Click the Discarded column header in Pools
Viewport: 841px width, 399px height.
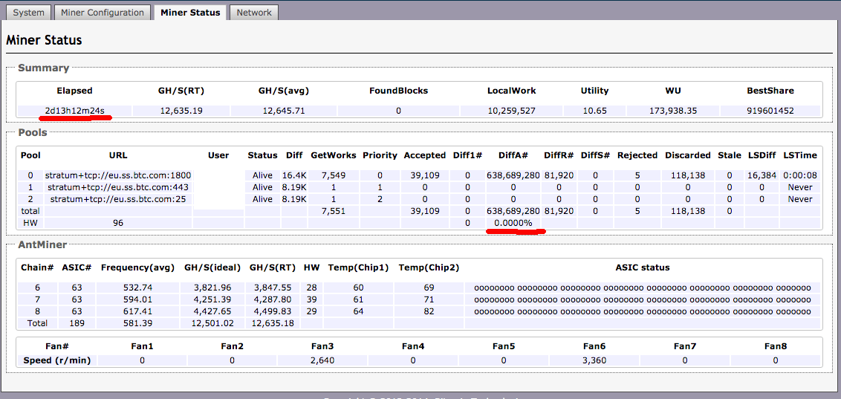(687, 155)
